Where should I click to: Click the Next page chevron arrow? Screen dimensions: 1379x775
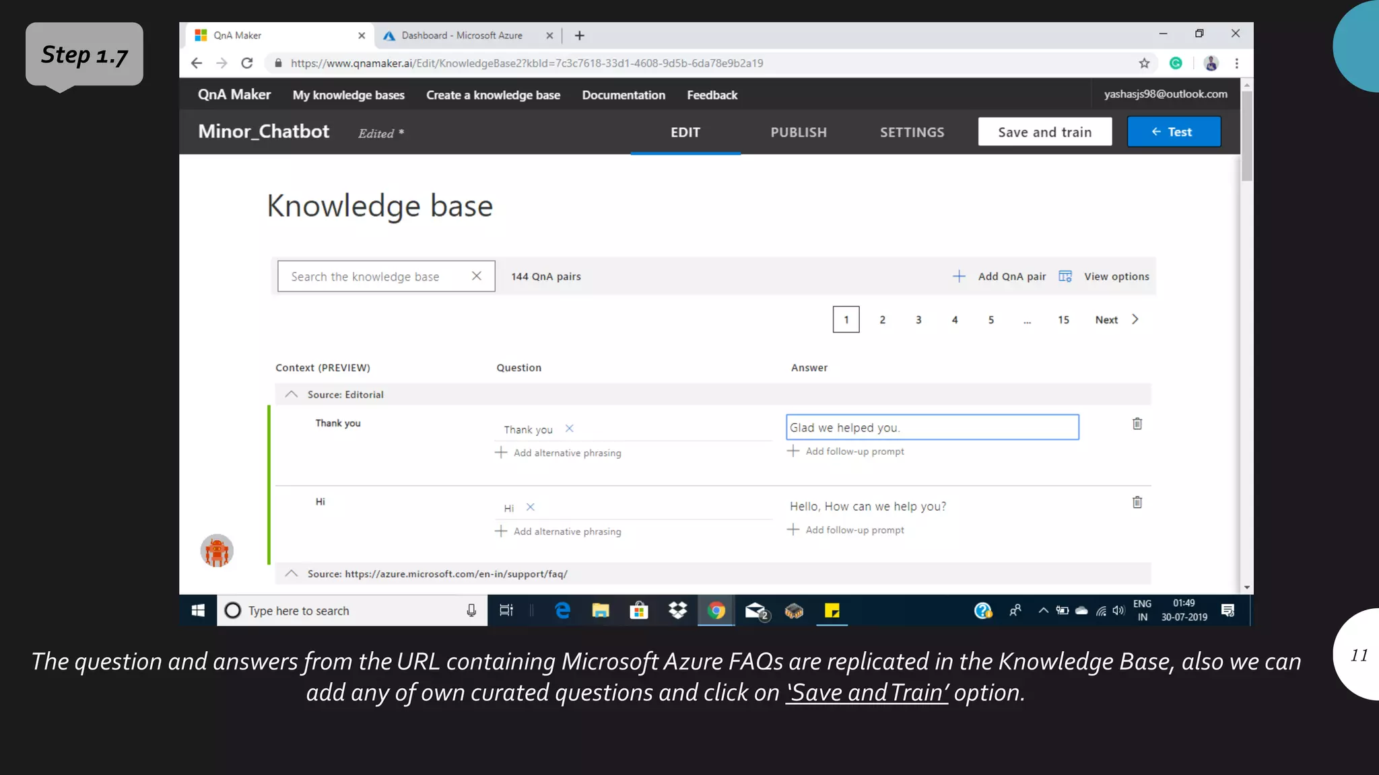tap(1135, 320)
